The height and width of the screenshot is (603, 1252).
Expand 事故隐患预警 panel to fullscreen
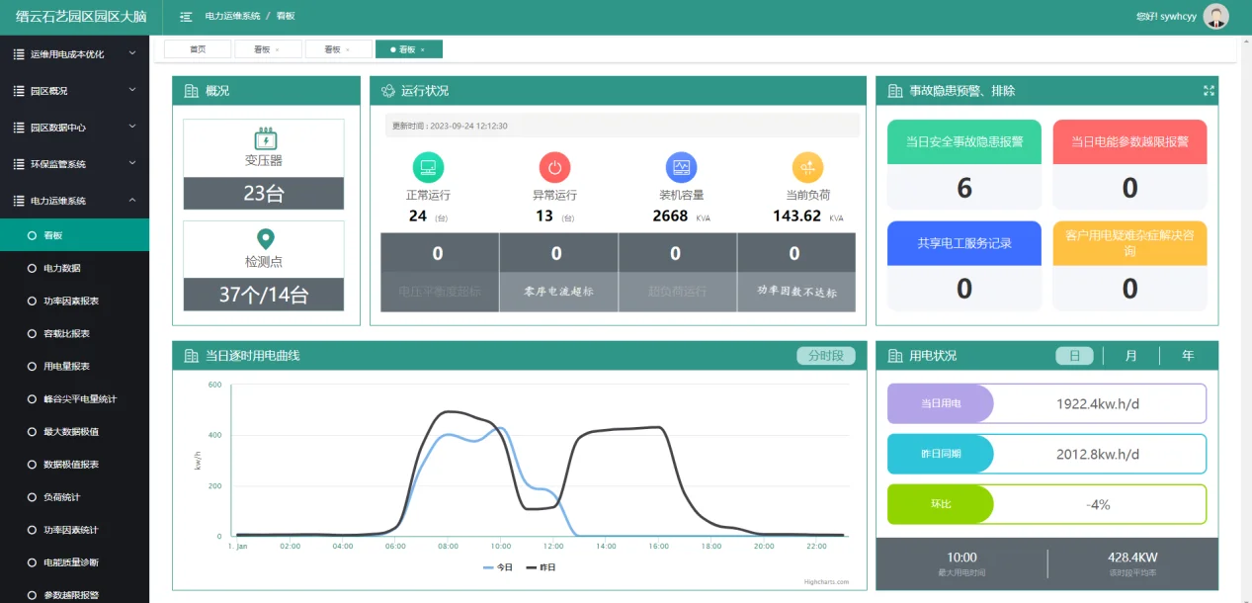tap(1209, 90)
